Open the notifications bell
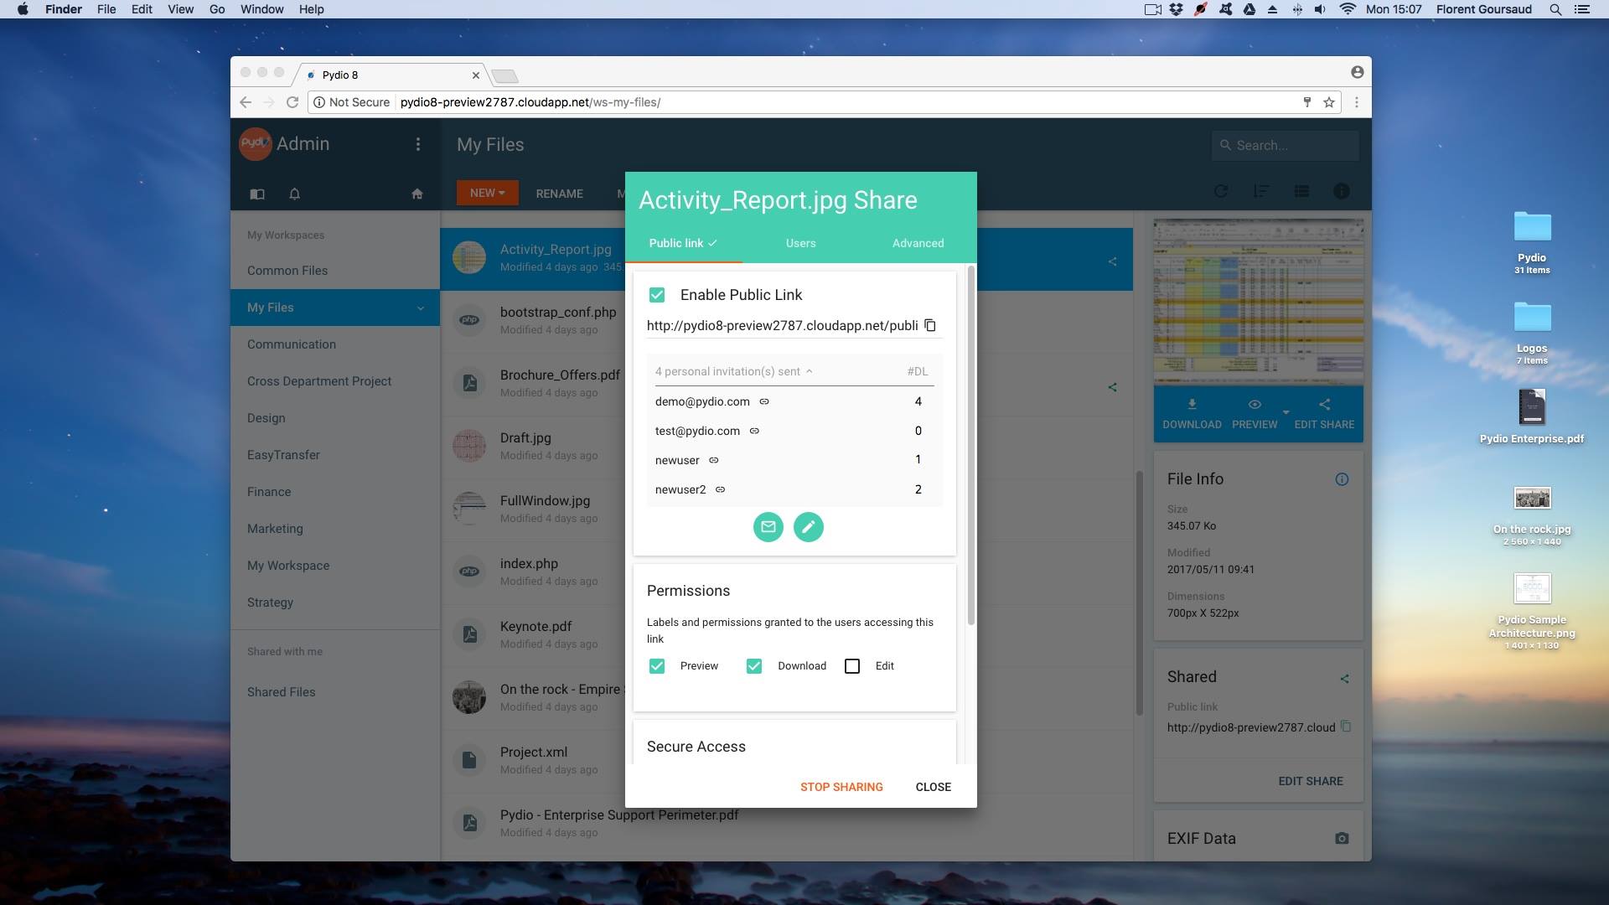This screenshot has height=905, width=1609. [294, 194]
